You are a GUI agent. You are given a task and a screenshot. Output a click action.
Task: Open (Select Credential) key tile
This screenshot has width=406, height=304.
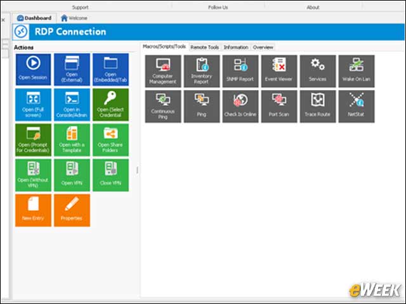[110, 104]
